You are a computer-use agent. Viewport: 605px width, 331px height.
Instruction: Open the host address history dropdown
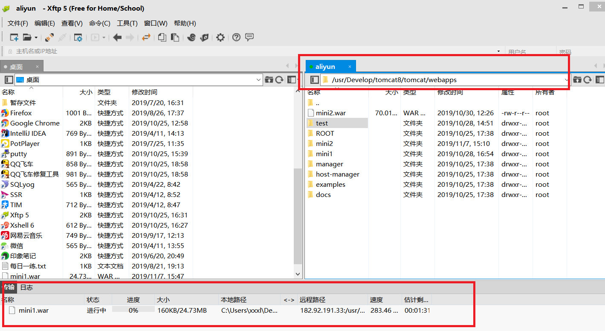click(499, 51)
